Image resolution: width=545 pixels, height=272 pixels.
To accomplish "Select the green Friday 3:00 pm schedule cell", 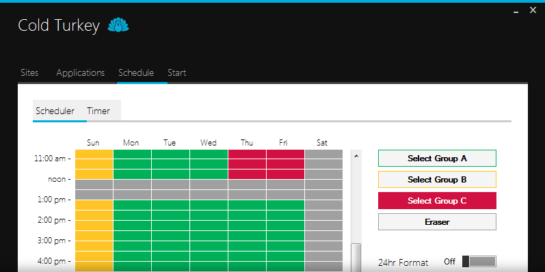I will click(x=285, y=246).
